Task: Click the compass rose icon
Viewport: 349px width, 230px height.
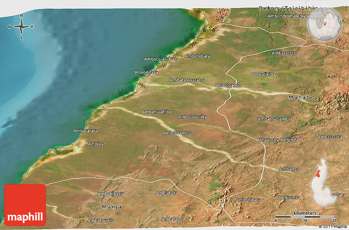Action: coord(21,27)
